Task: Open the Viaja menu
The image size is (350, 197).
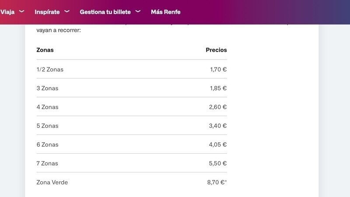Action: 7,12
